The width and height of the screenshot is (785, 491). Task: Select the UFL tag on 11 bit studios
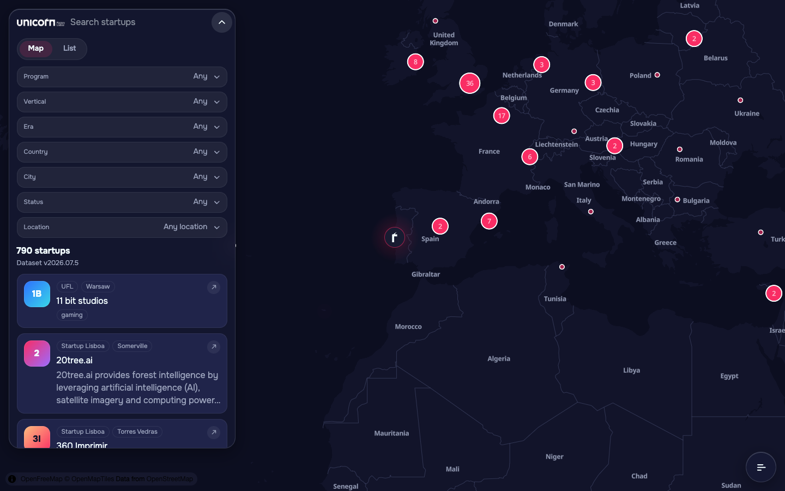pyautogui.click(x=67, y=287)
